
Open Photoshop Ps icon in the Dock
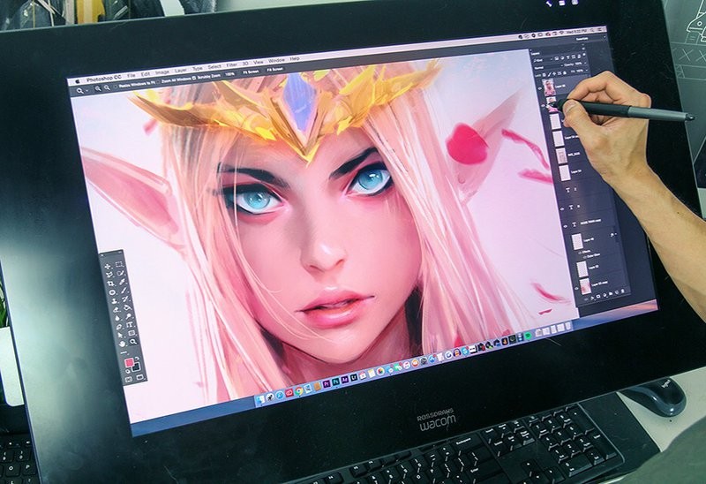(x=336, y=382)
